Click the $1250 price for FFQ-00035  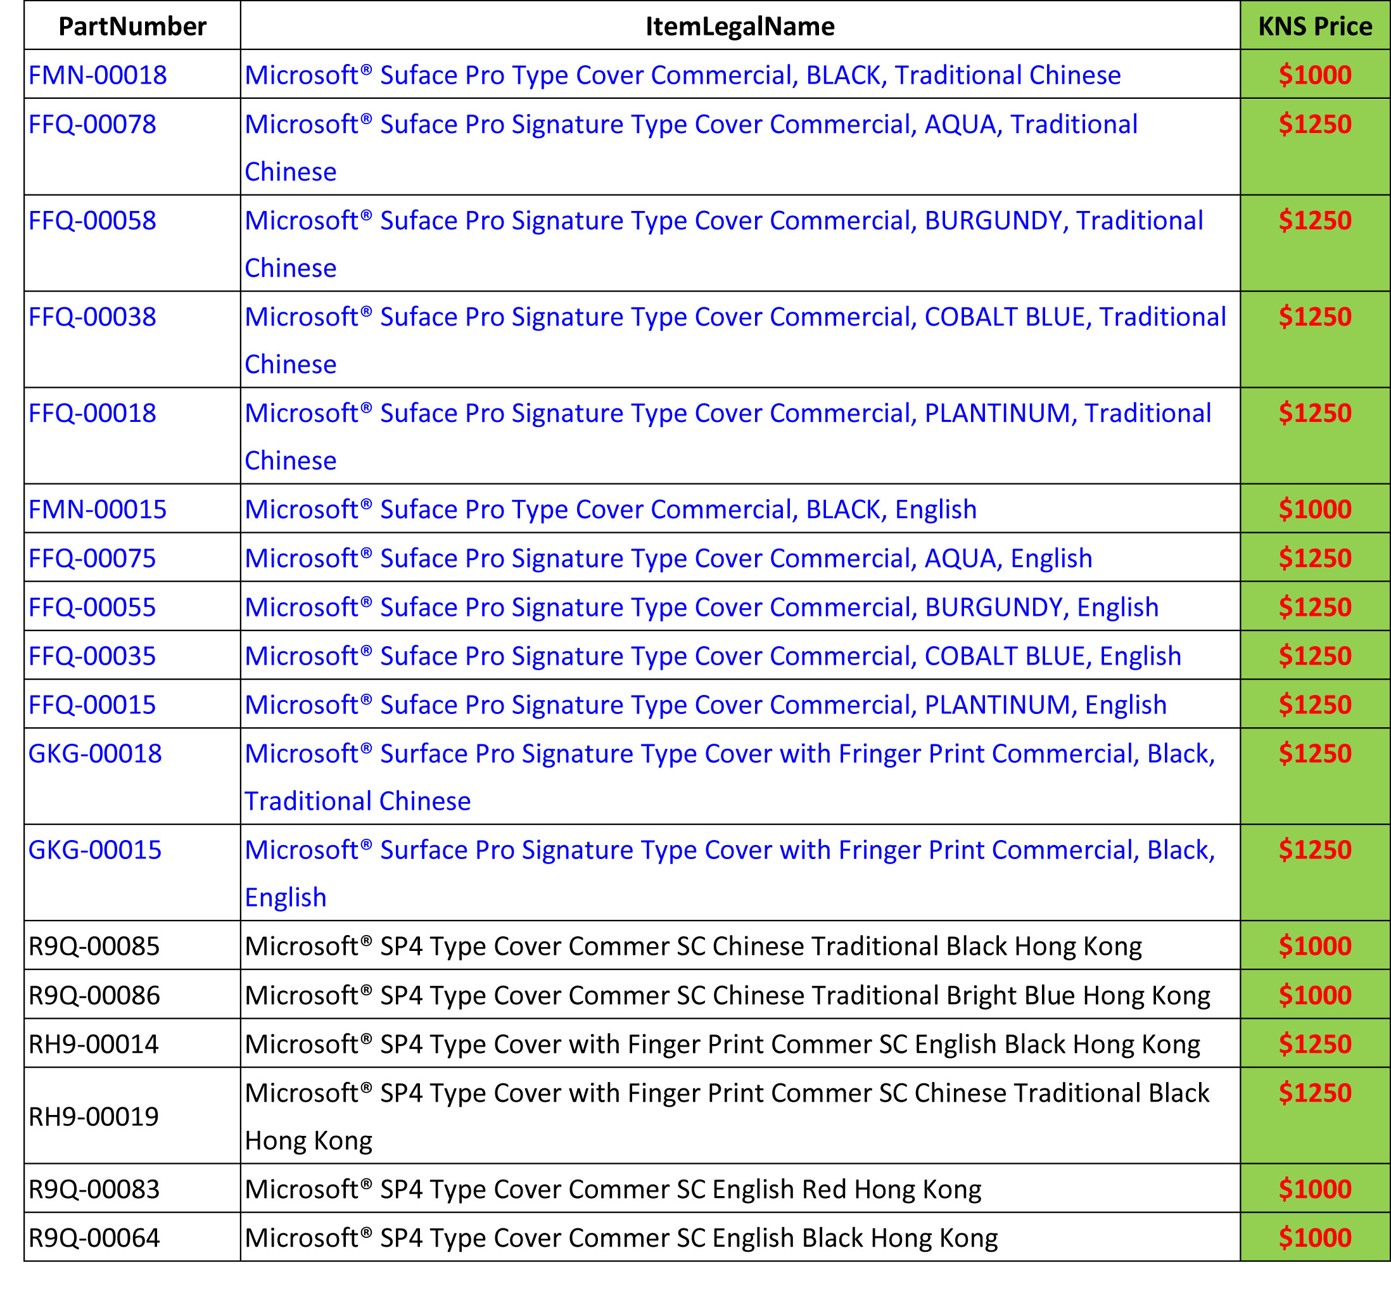(1315, 656)
